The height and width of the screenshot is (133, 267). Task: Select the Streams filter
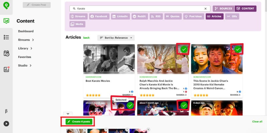coord(78,16)
